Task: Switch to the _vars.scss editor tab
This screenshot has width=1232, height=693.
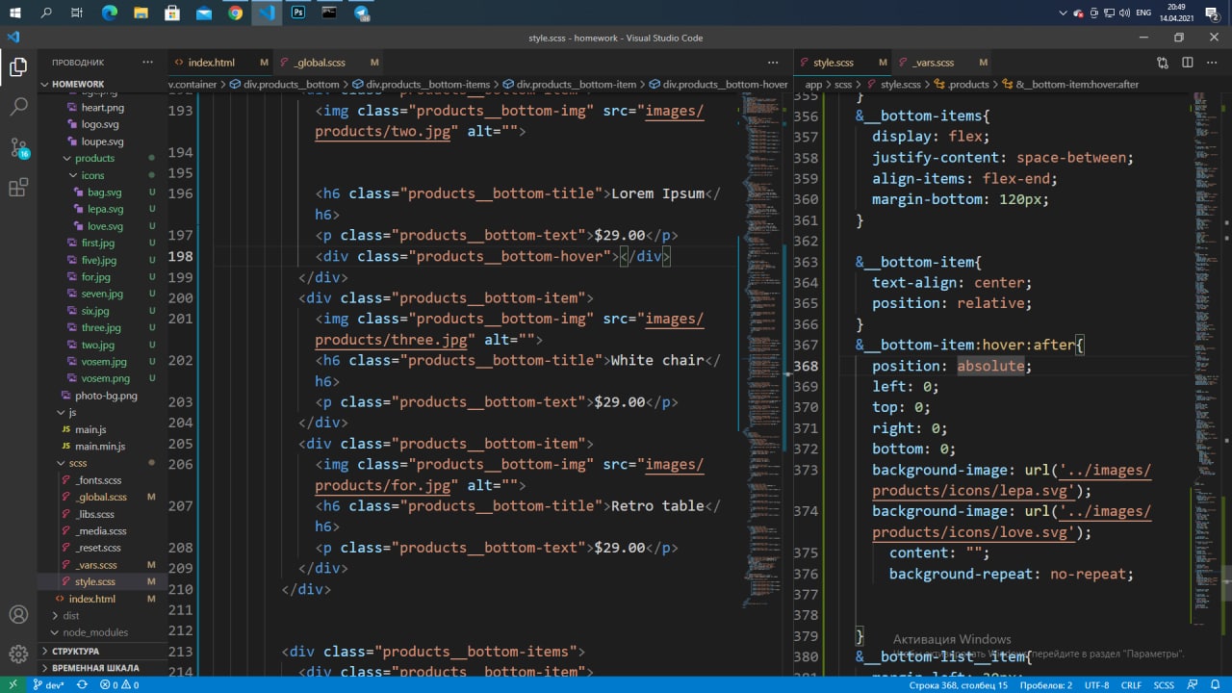Action: coord(932,63)
